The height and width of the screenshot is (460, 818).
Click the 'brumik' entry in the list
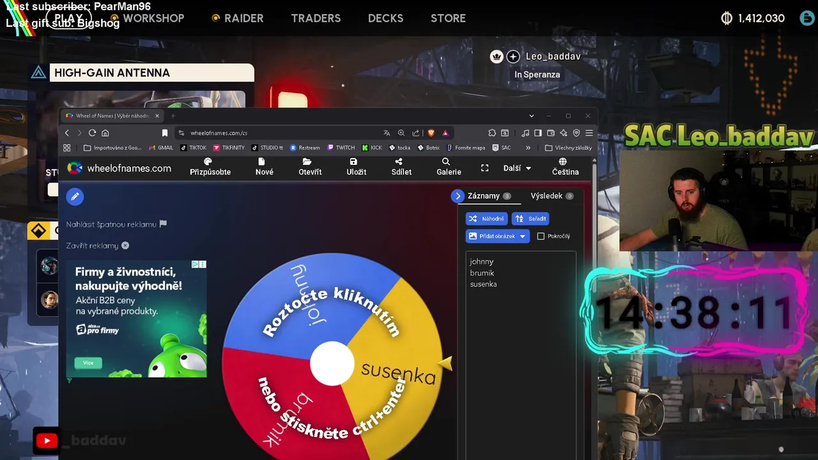[x=482, y=273]
